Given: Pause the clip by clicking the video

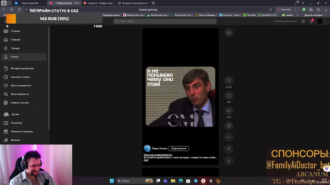Looking at the screenshot, I should (180, 97).
